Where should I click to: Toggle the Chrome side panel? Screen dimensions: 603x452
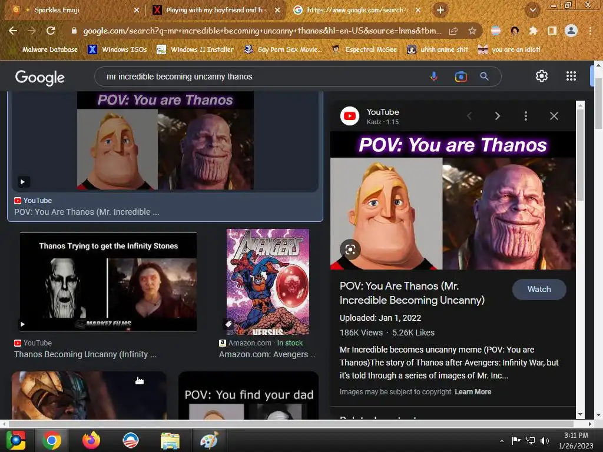pos(552,31)
